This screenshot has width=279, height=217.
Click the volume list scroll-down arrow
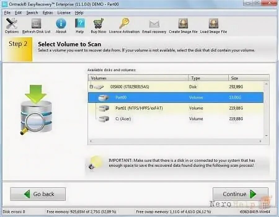click(x=266, y=136)
